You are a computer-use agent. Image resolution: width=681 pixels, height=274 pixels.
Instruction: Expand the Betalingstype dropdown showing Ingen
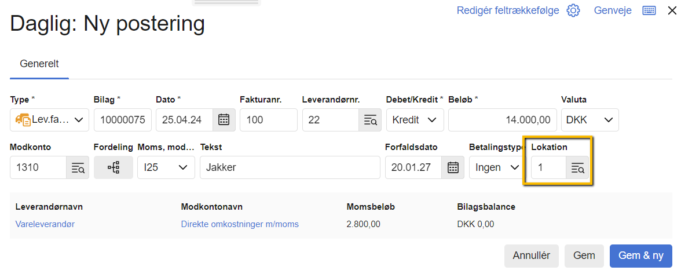(x=495, y=167)
